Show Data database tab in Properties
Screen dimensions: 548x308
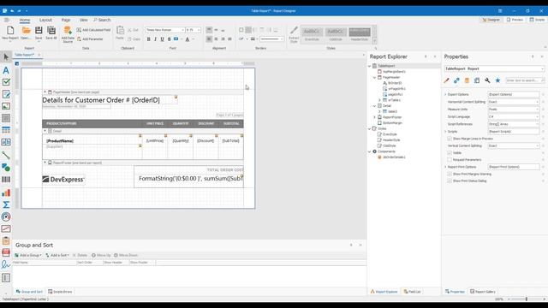pos(467,80)
